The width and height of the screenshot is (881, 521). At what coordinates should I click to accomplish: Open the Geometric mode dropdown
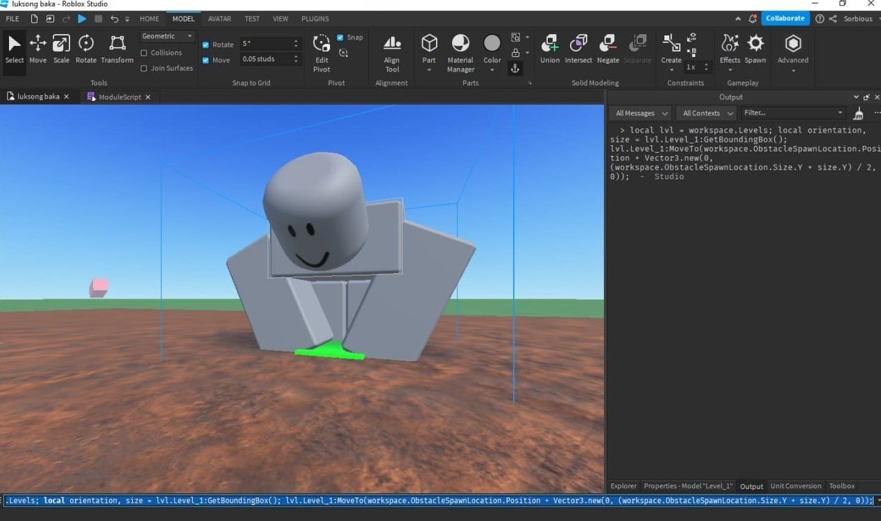167,36
